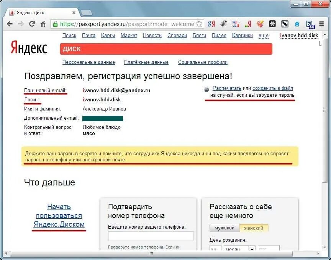The width and height of the screenshot is (331, 260).
Task: Click the blue house extension icon
Action: 297,24
